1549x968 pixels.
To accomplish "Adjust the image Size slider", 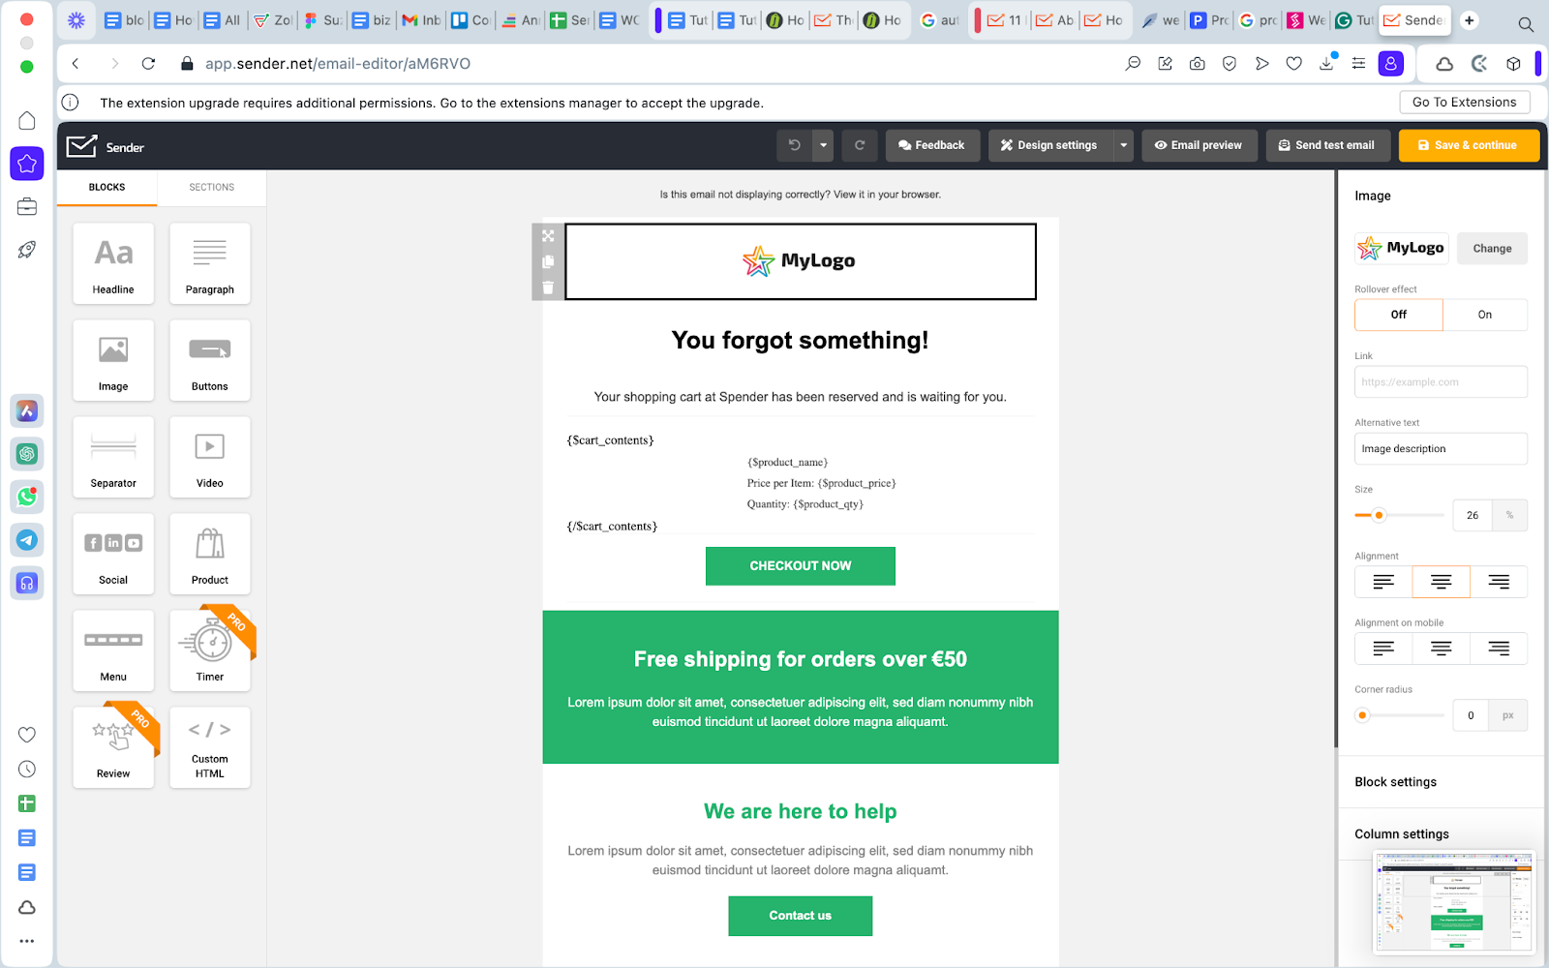I will (x=1379, y=515).
